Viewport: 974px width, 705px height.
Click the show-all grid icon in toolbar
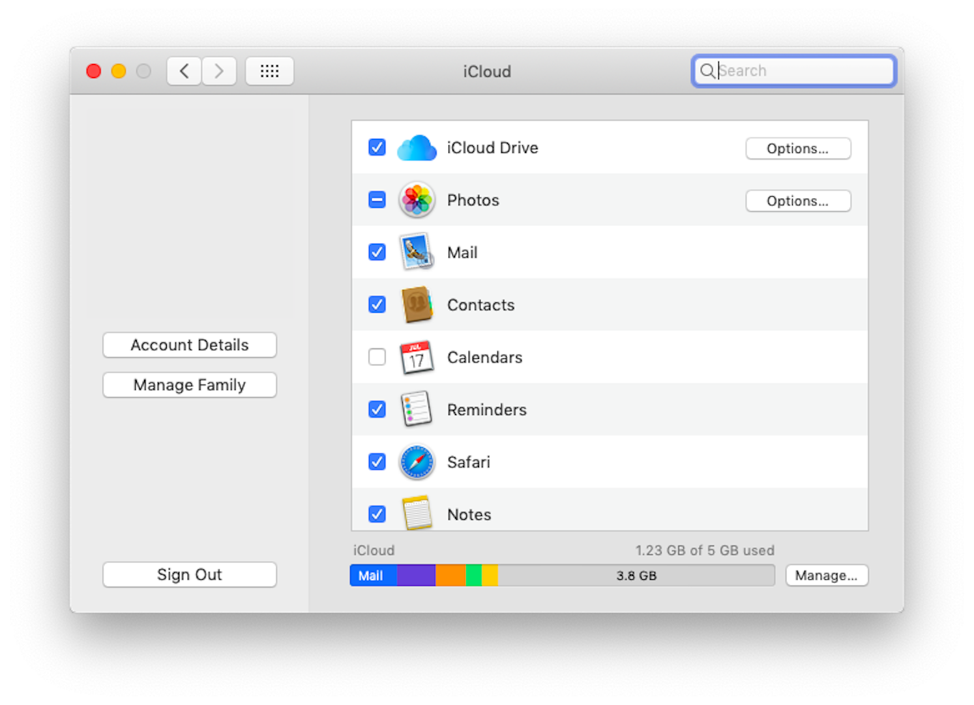pos(269,71)
